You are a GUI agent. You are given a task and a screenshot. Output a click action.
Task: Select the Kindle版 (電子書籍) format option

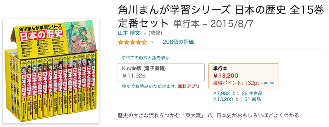point(161,72)
